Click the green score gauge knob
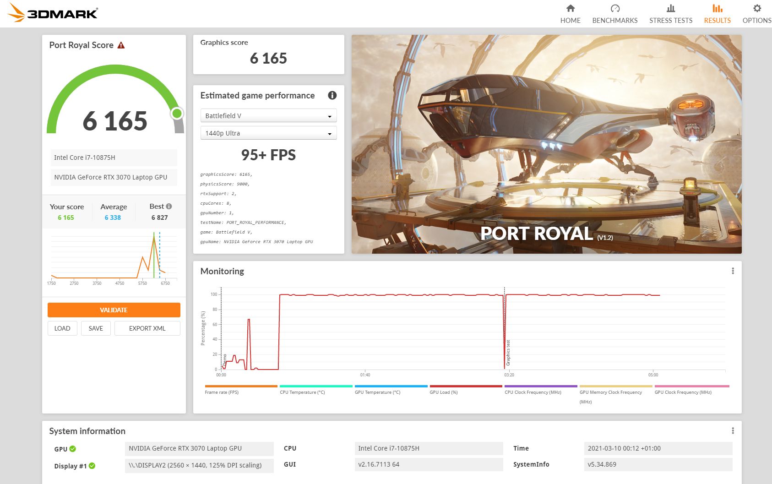772x484 pixels. 177,113
